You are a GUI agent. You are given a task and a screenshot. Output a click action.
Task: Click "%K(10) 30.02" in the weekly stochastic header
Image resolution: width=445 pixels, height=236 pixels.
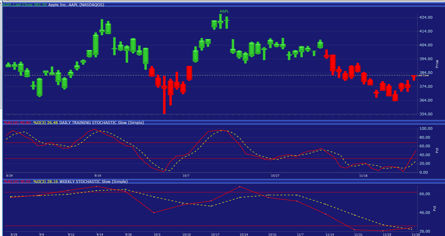[x=17, y=182]
